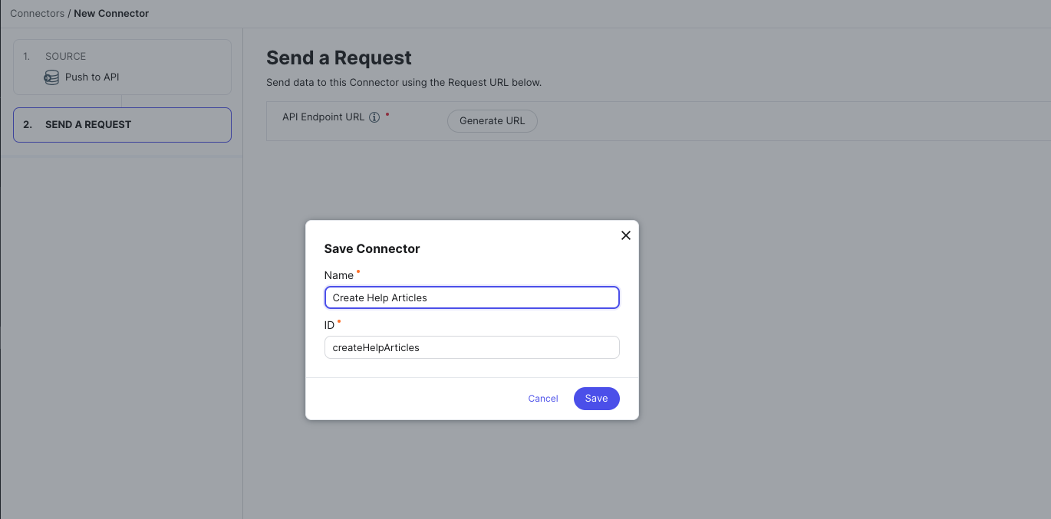Screen dimensions: 1051x519
Task: Open the SEND A REQUEST step
Action: coord(122,125)
